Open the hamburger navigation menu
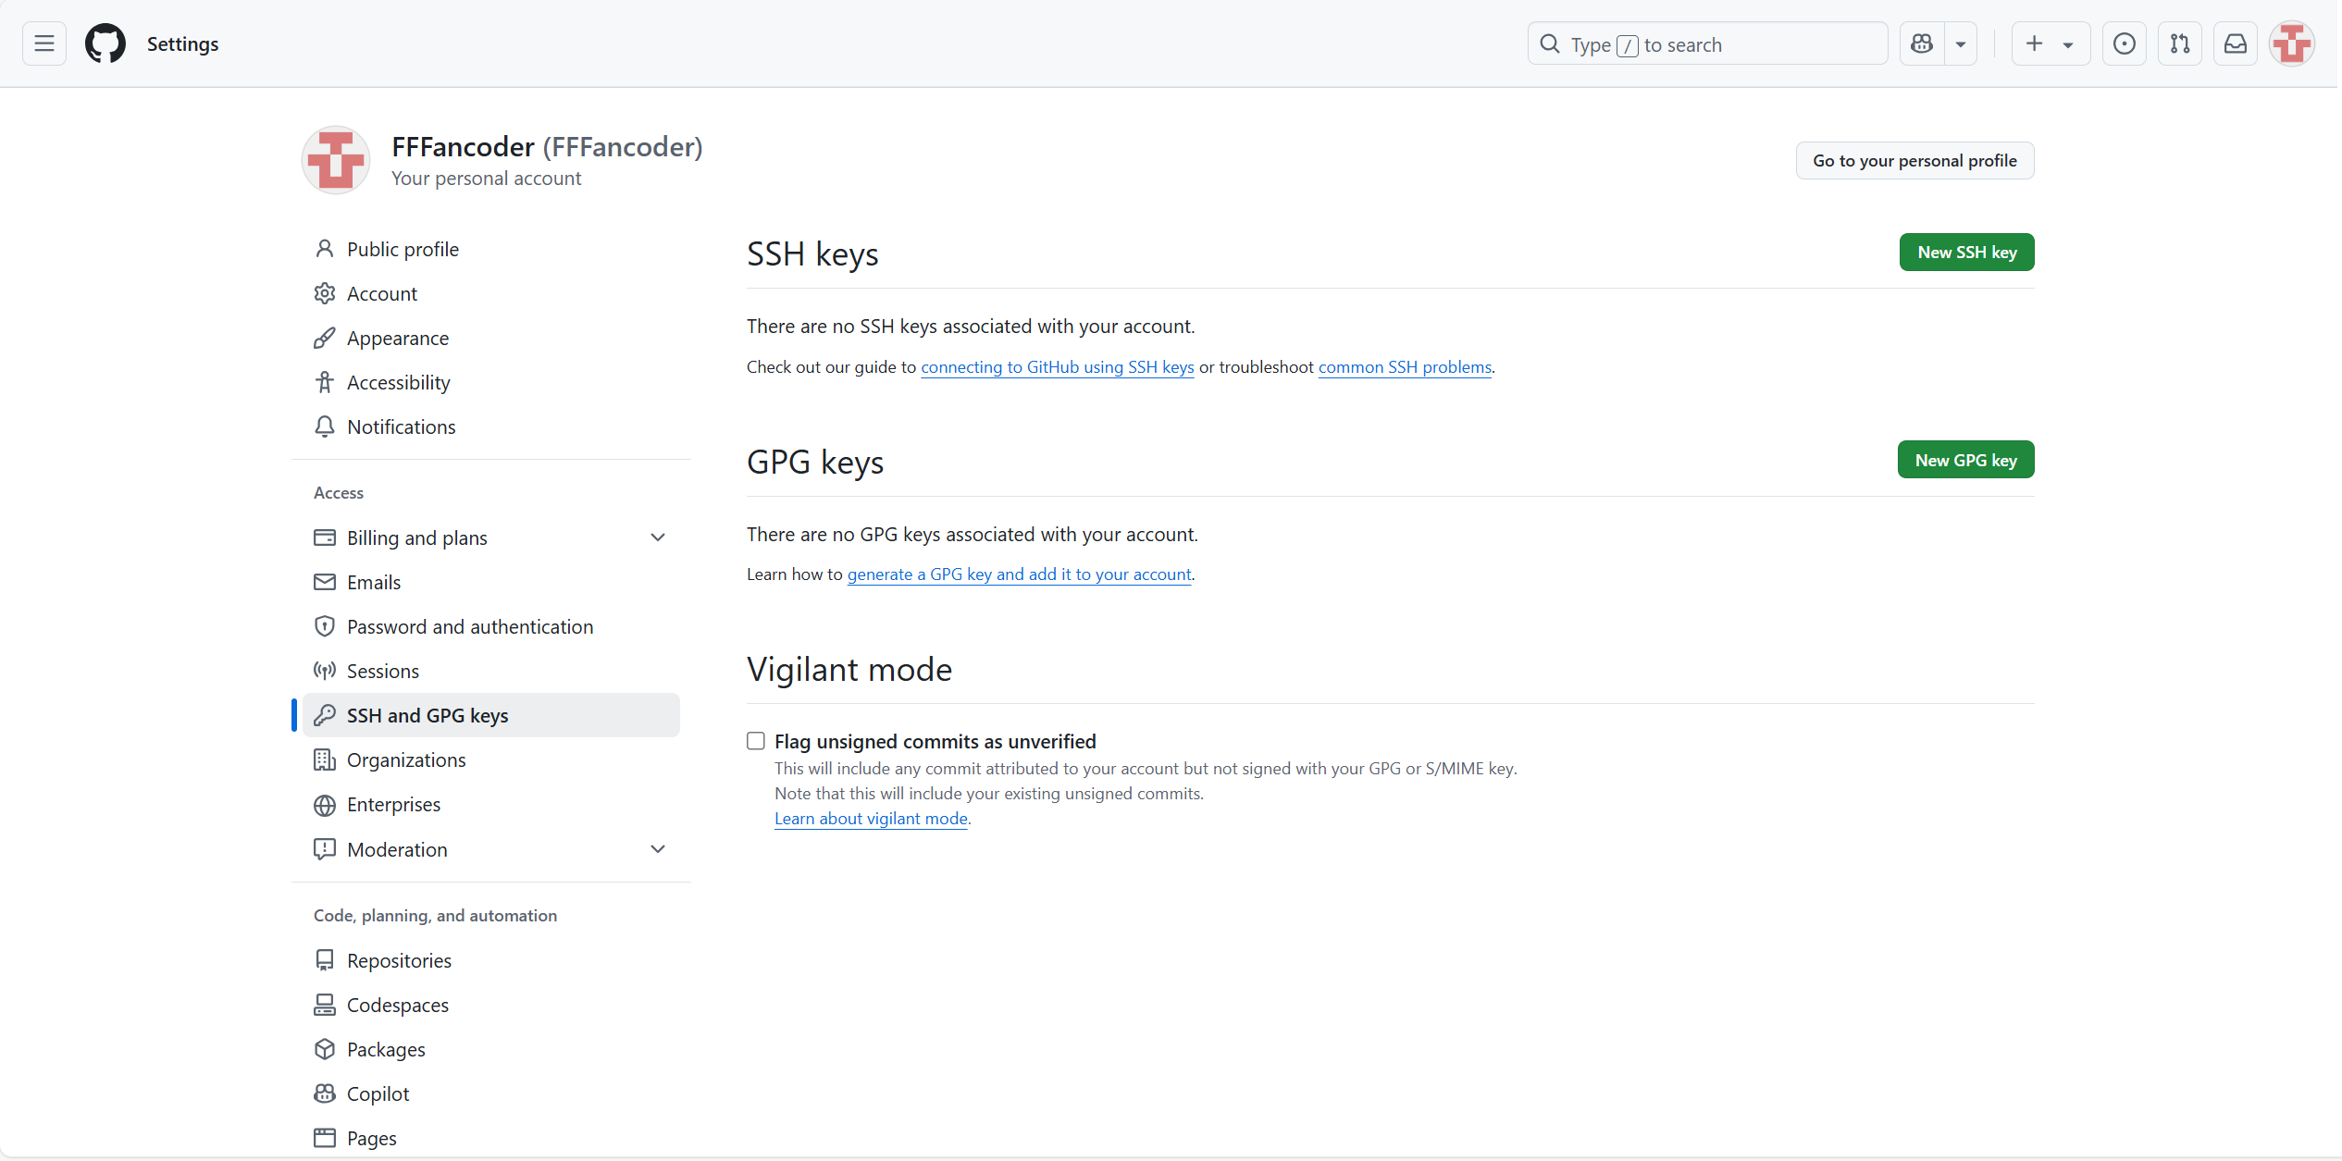2342x1161 pixels. coord(44,43)
